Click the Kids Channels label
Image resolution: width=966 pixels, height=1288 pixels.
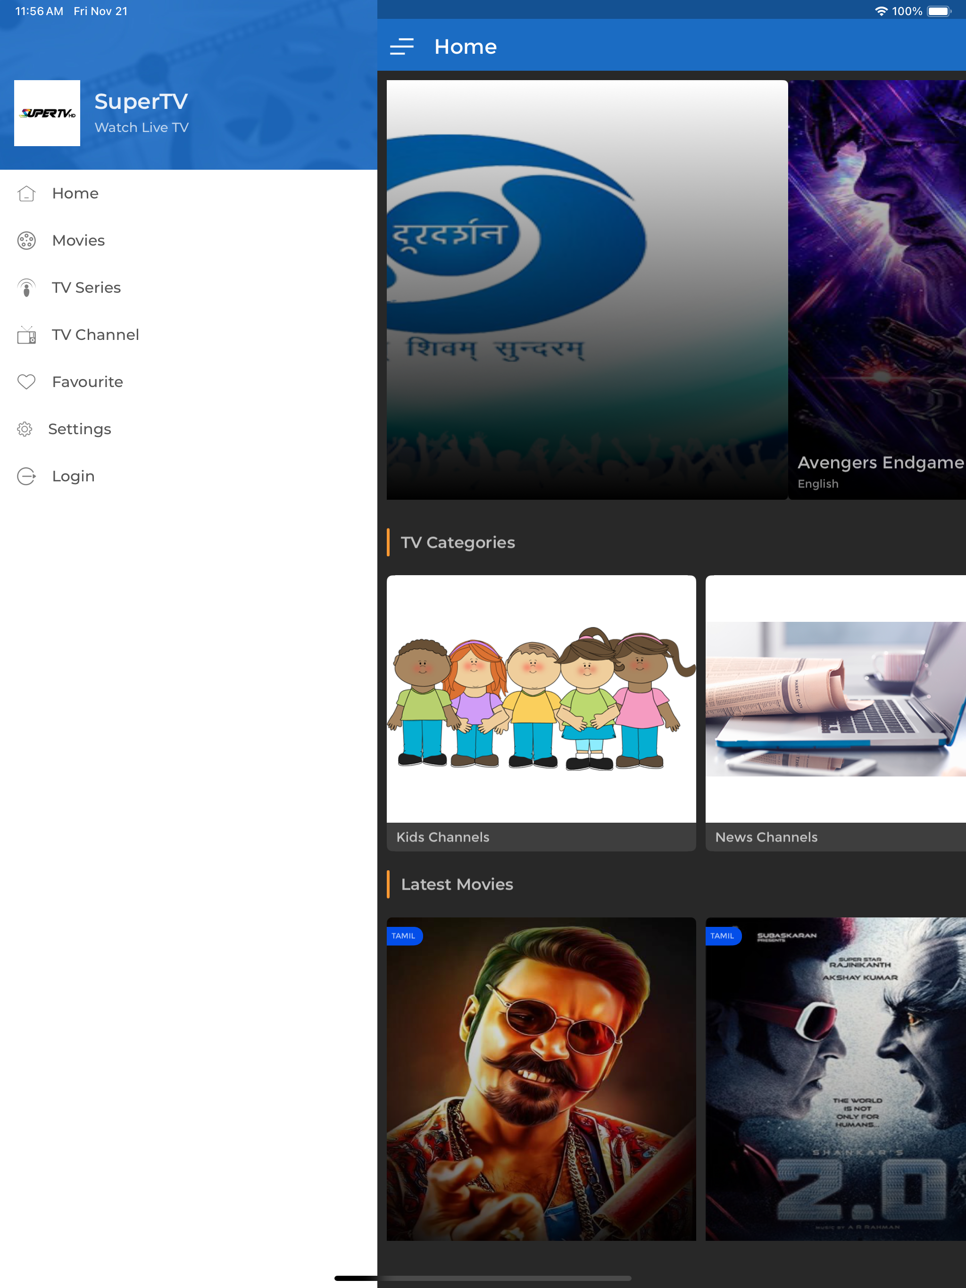pyautogui.click(x=443, y=837)
